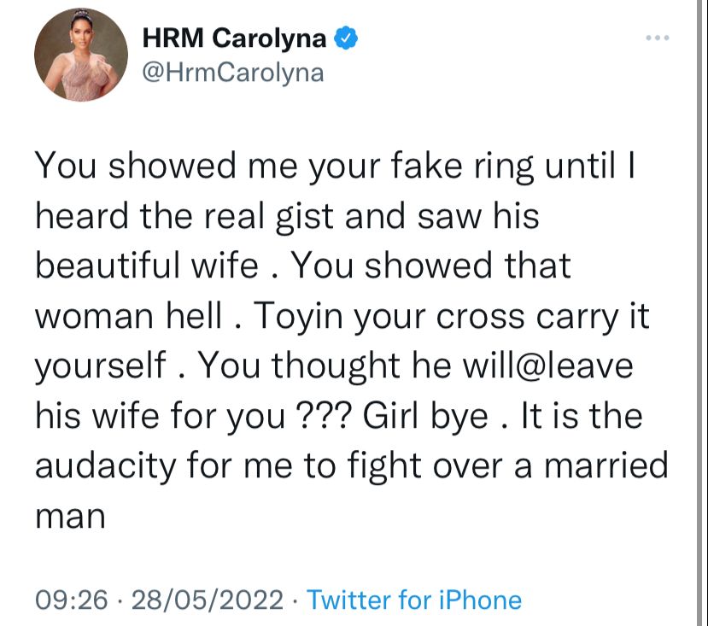Click the 09:26 timestamp

pos(72,600)
